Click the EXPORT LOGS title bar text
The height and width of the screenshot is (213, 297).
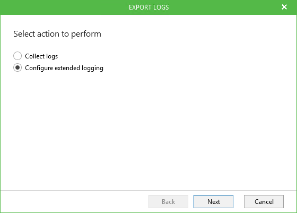pyautogui.click(x=148, y=7)
